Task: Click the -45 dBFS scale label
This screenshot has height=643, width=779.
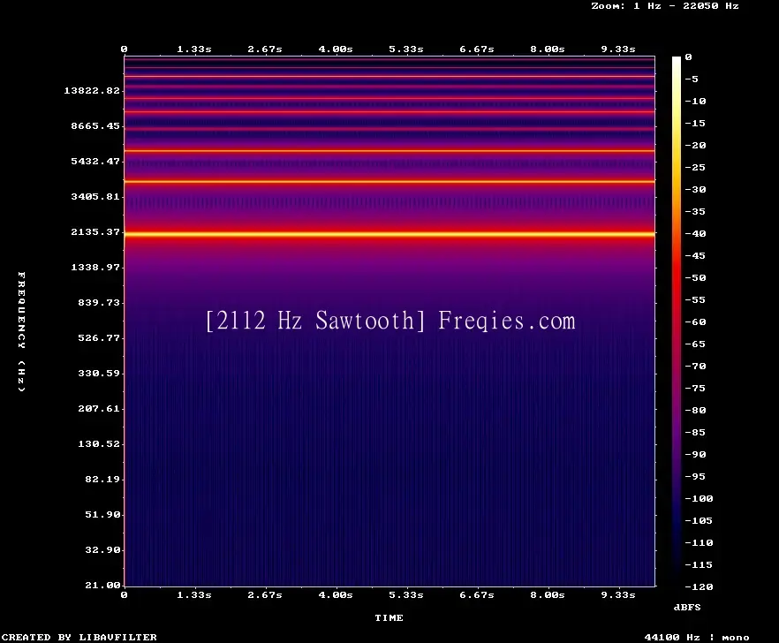Action: coord(695,255)
